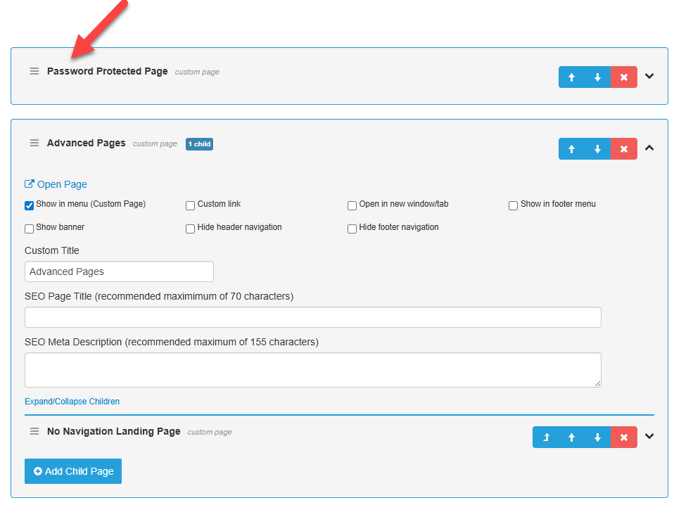Click Expand/Collapse Children link
This screenshot has height=505, width=681.
point(72,402)
